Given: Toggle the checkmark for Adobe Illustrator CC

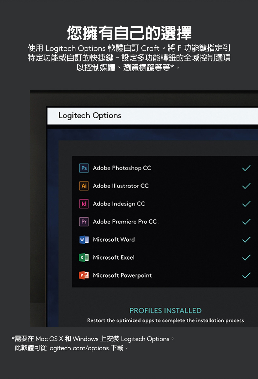Looking at the screenshot, I should pos(246,186).
